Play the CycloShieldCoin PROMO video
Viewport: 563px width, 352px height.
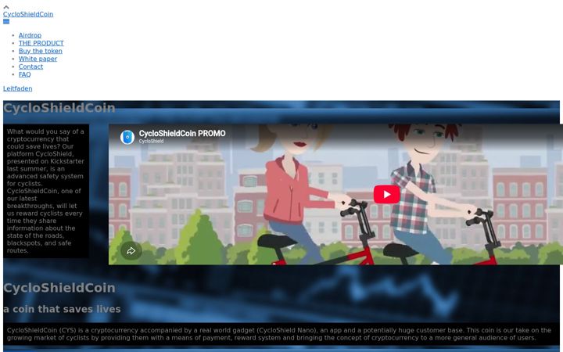pos(387,194)
